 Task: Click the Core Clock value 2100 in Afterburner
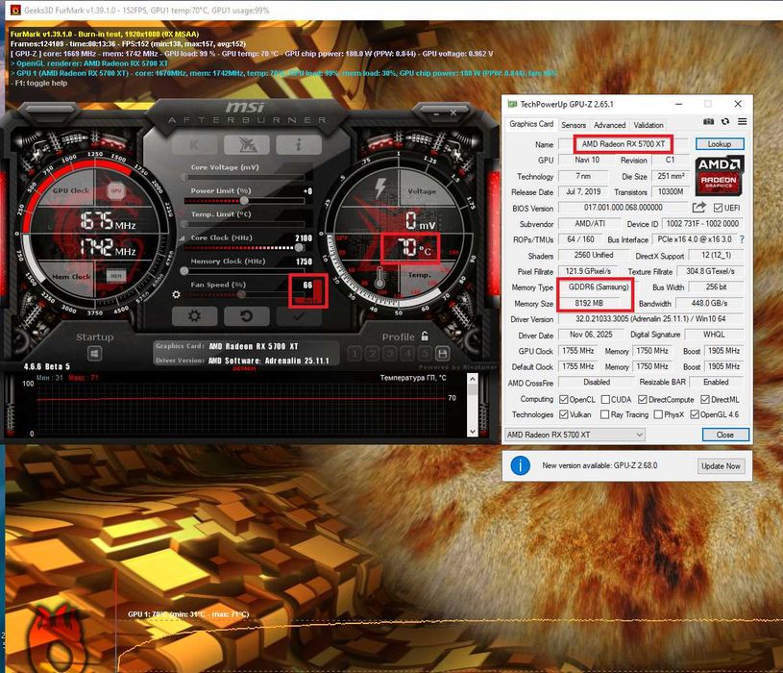(304, 238)
